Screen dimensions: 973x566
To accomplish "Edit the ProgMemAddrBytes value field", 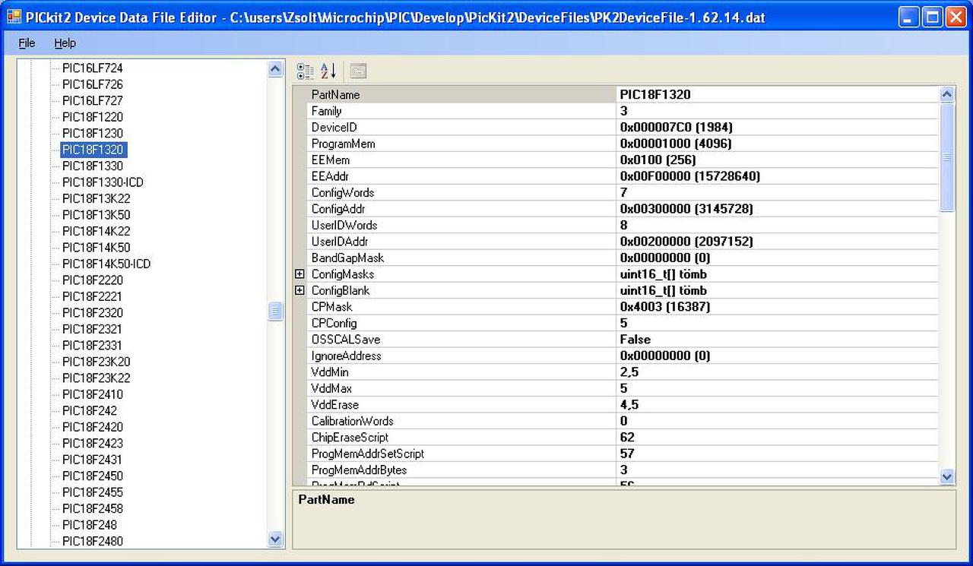I will click(778, 470).
